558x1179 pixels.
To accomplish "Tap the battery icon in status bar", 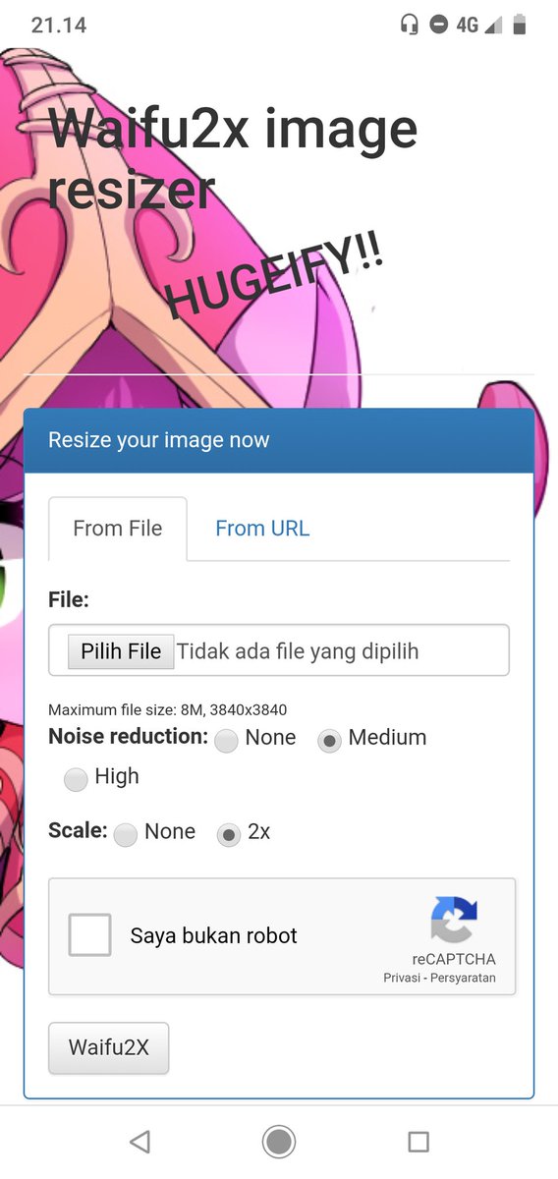I will (519, 25).
